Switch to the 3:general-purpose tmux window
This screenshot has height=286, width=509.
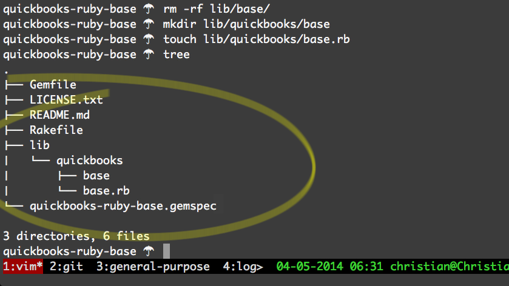[x=153, y=267]
